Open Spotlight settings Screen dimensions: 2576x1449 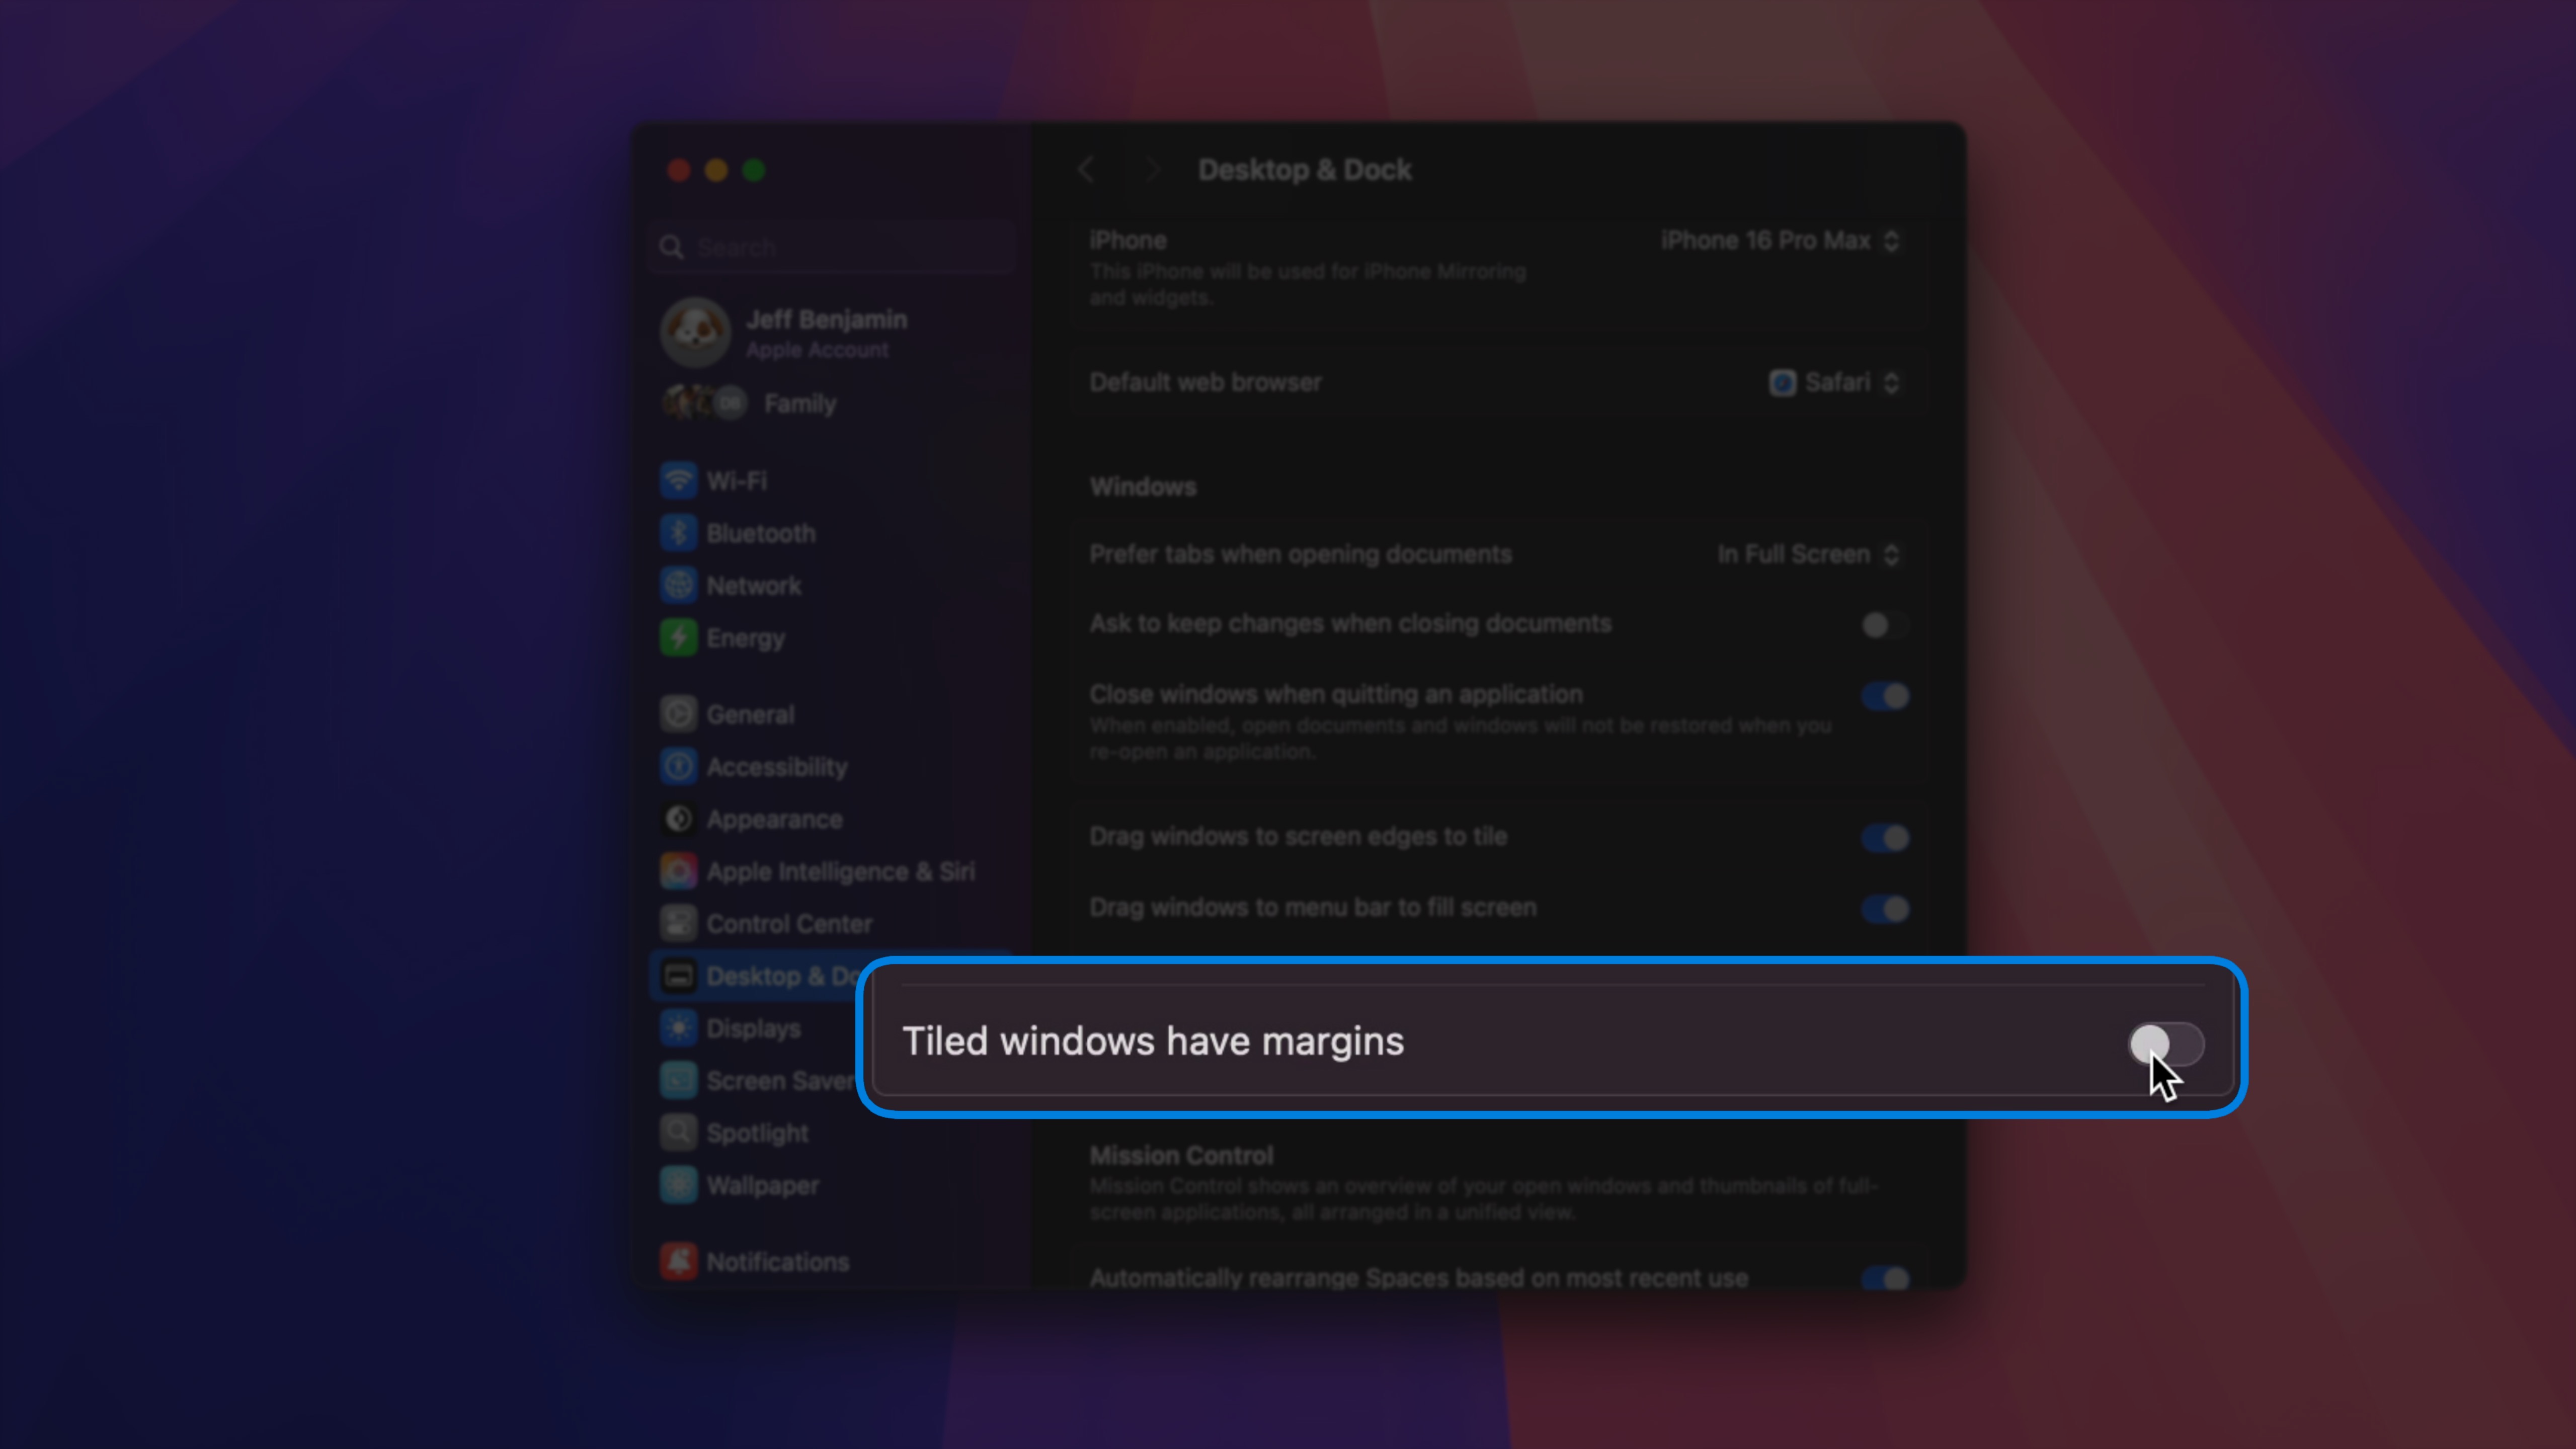[x=756, y=1133]
